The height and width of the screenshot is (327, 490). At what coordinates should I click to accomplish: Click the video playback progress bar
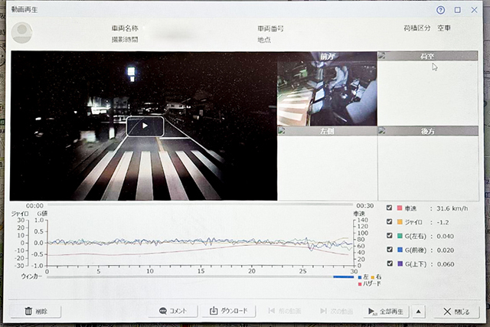coord(199,205)
